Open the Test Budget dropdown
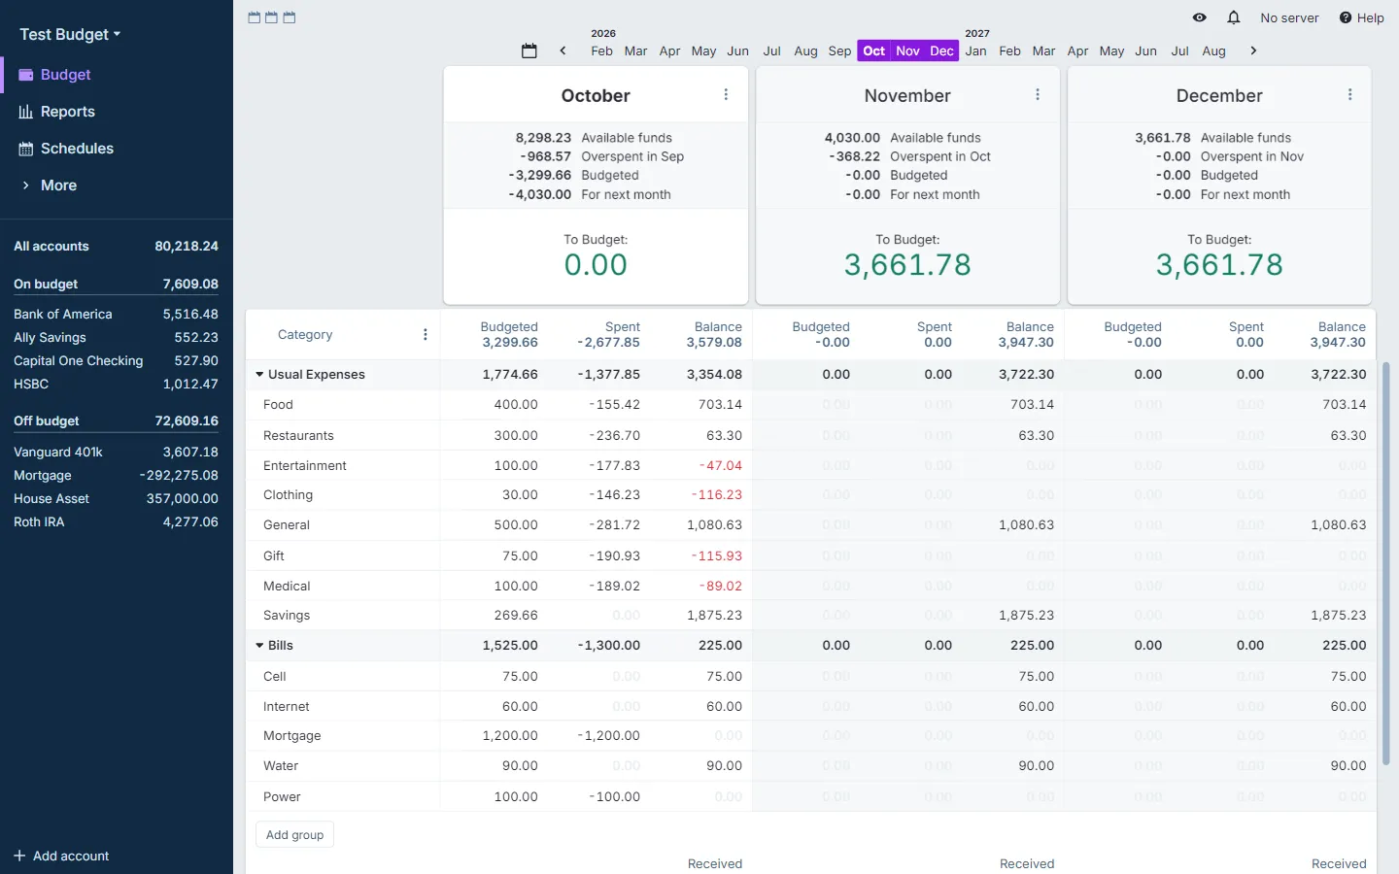 click(x=70, y=34)
